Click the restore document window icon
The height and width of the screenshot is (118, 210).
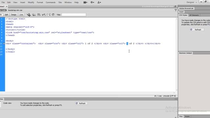point(175,7)
